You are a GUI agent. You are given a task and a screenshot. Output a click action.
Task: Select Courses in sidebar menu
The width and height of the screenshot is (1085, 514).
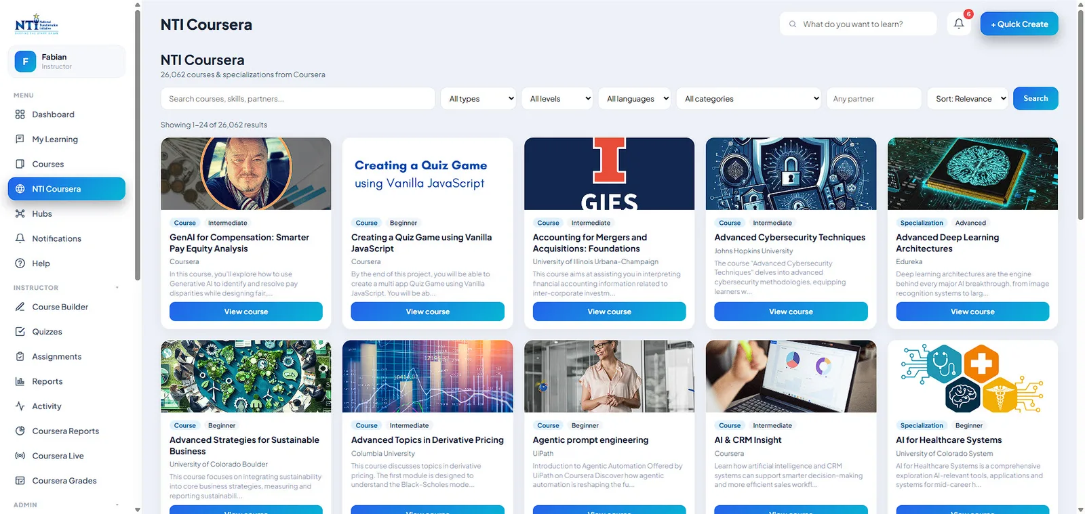pyautogui.click(x=66, y=164)
